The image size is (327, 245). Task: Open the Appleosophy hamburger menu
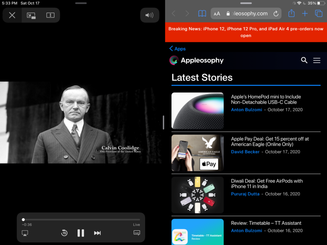click(x=316, y=60)
